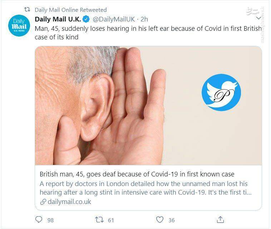Open the share tweet icon
The width and height of the screenshot is (271, 229).
tap(221, 219)
